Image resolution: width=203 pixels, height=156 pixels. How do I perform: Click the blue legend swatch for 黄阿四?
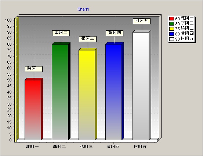point(171,34)
